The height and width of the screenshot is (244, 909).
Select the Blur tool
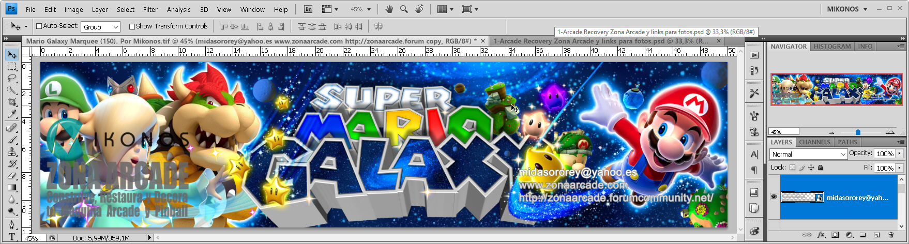[12, 199]
